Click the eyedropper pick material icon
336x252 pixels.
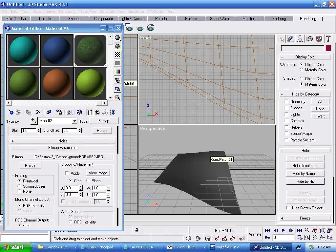34,121
